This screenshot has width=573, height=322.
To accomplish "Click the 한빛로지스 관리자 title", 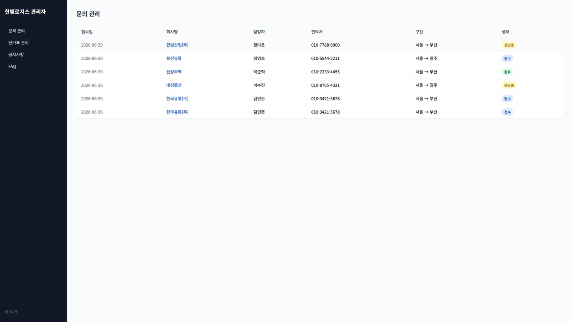I will pyautogui.click(x=25, y=12).
